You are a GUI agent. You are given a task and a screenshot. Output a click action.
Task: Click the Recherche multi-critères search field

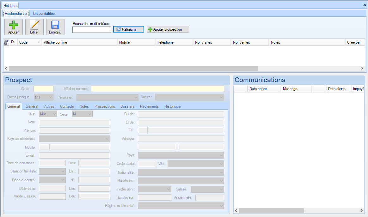coord(92,30)
